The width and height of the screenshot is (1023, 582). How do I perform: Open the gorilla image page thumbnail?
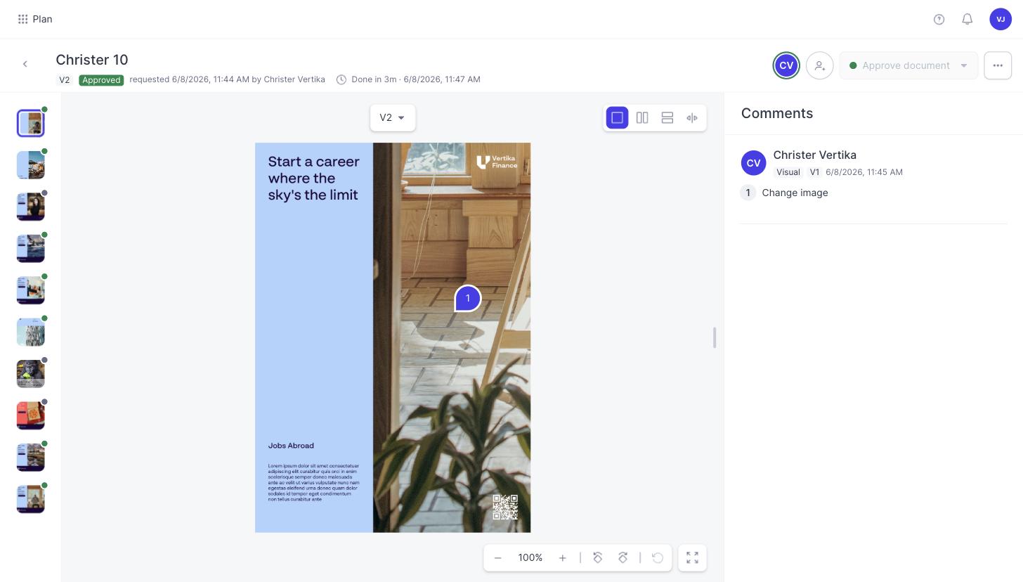[x=31, y=374]
